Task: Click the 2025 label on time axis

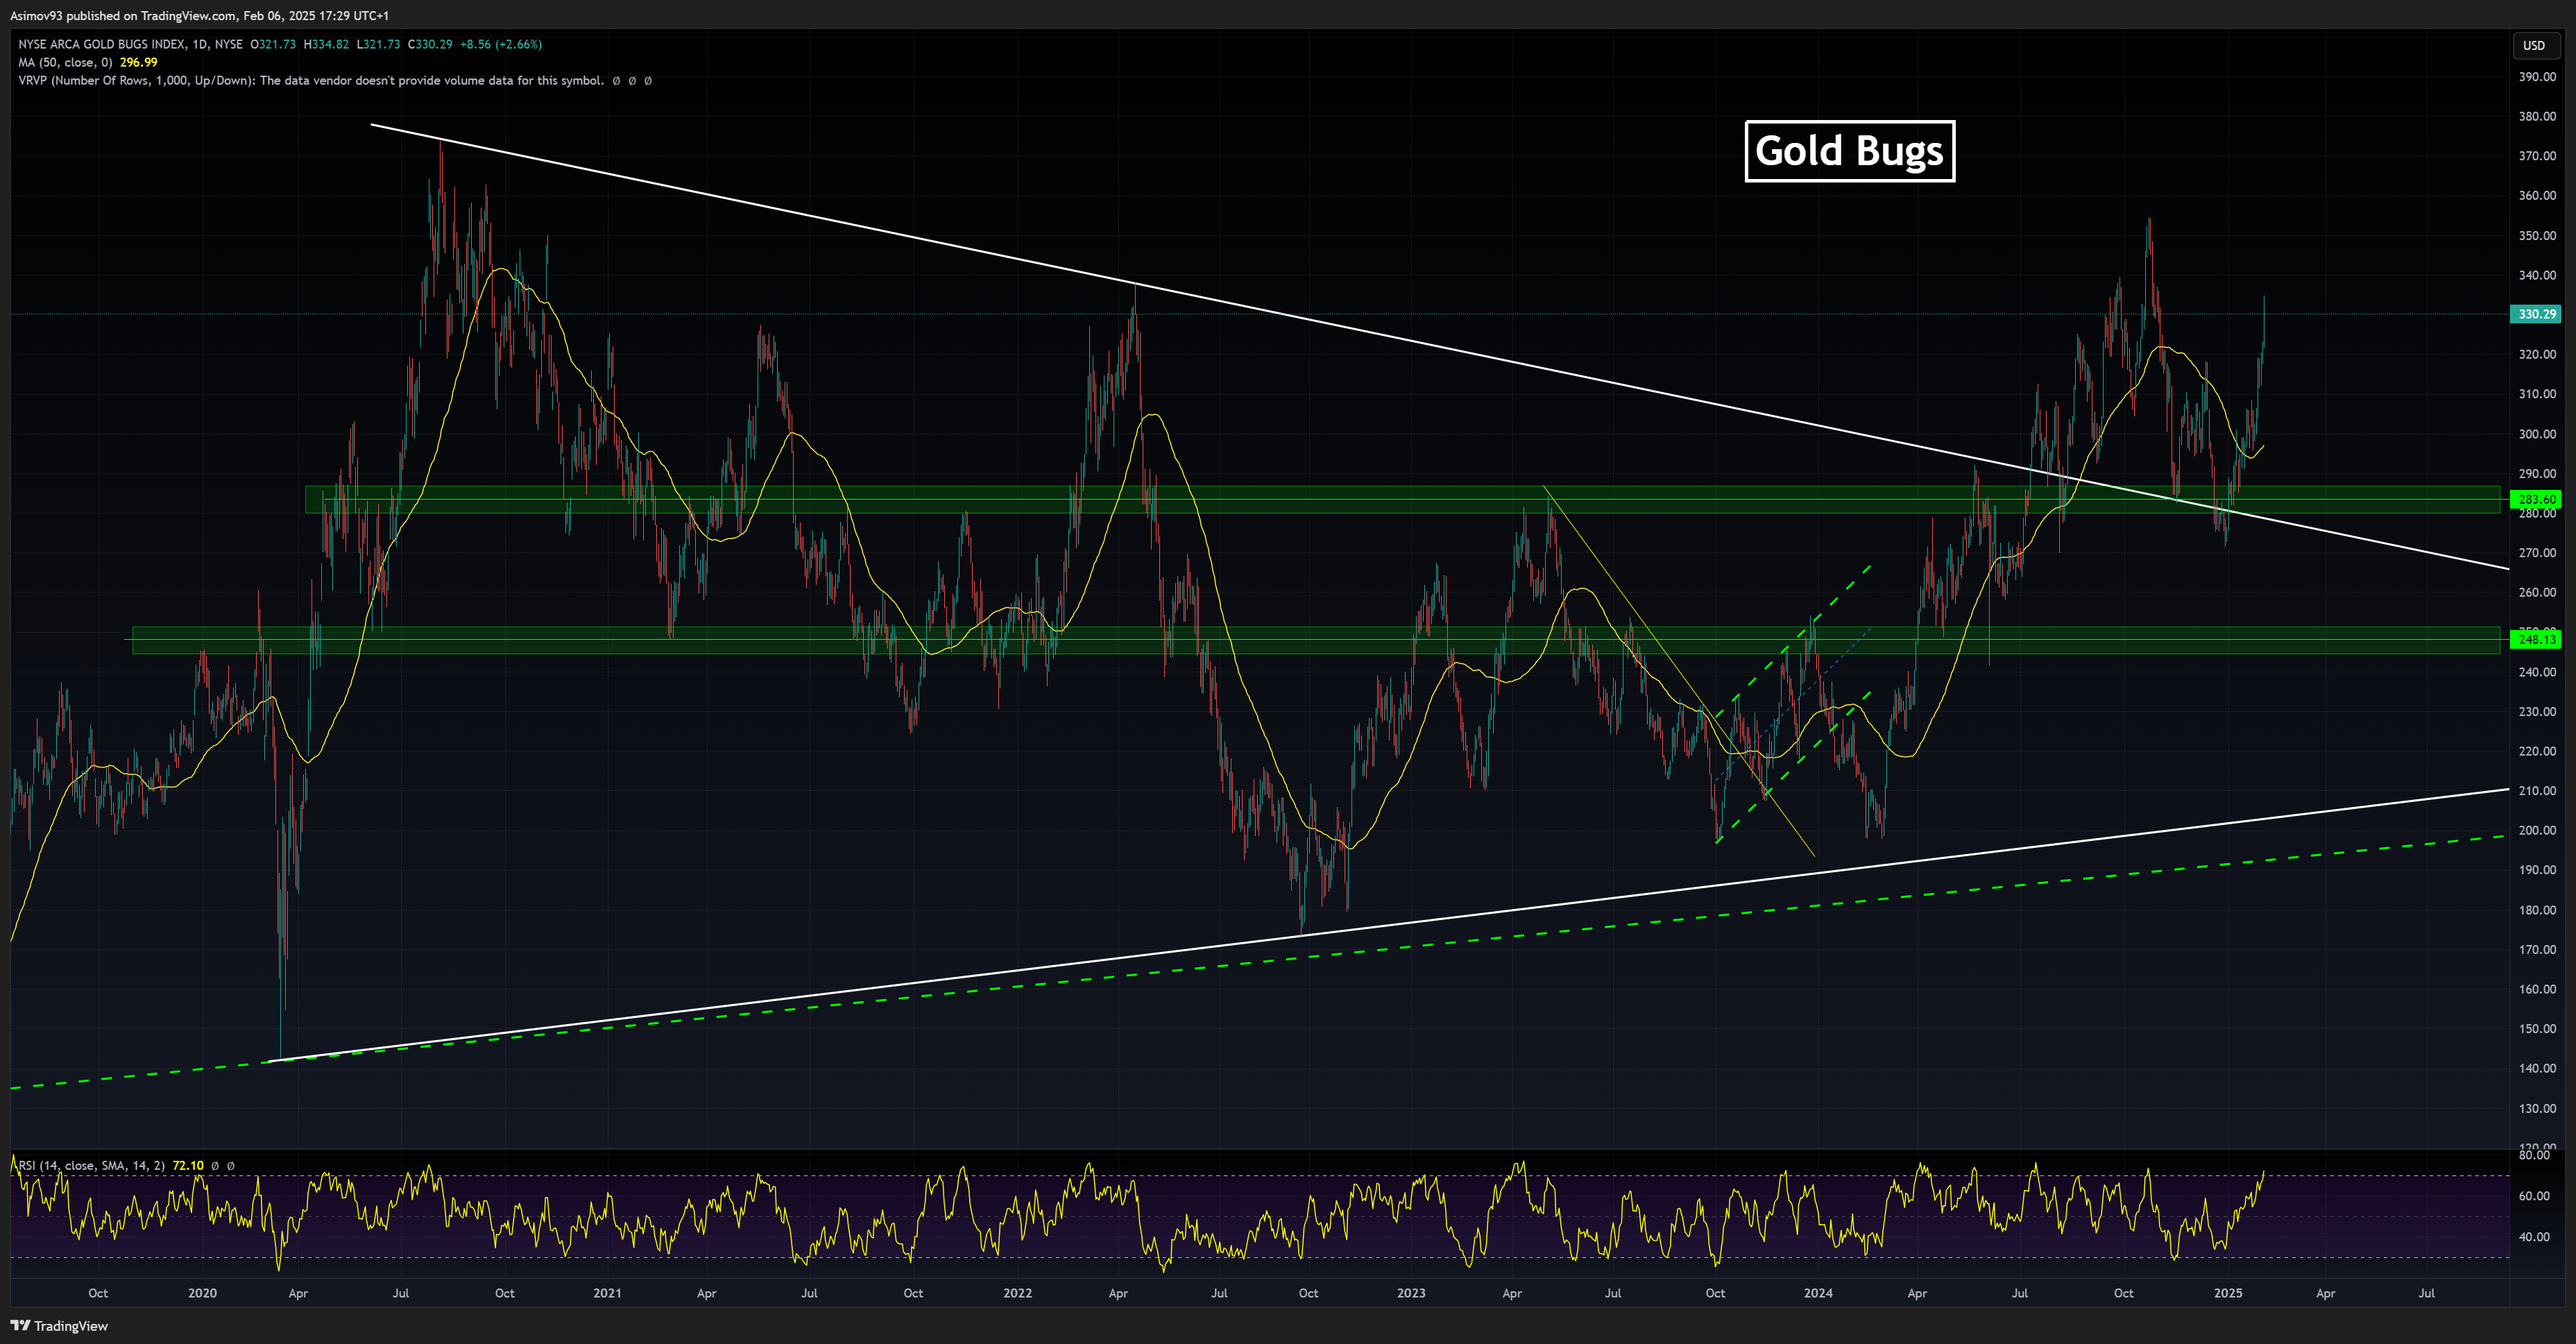Action: pos(2227,1293)
